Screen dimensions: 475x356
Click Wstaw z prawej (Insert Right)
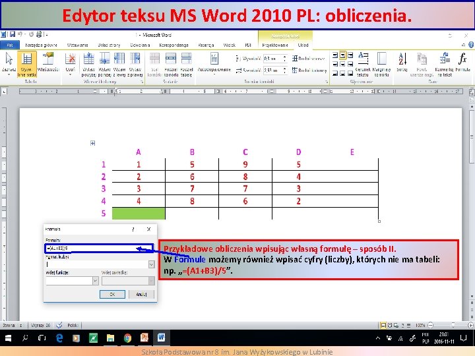tap(135, 64)
